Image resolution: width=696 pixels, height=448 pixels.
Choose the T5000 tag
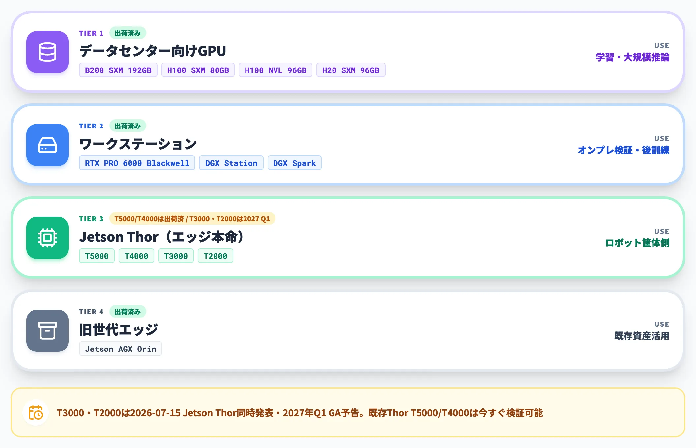(x=97, y=256)
